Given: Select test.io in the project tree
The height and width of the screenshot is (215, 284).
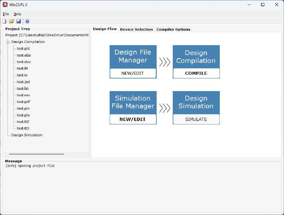Looking at the screenshot, I should pyautogui.click(x=22, y=75).
